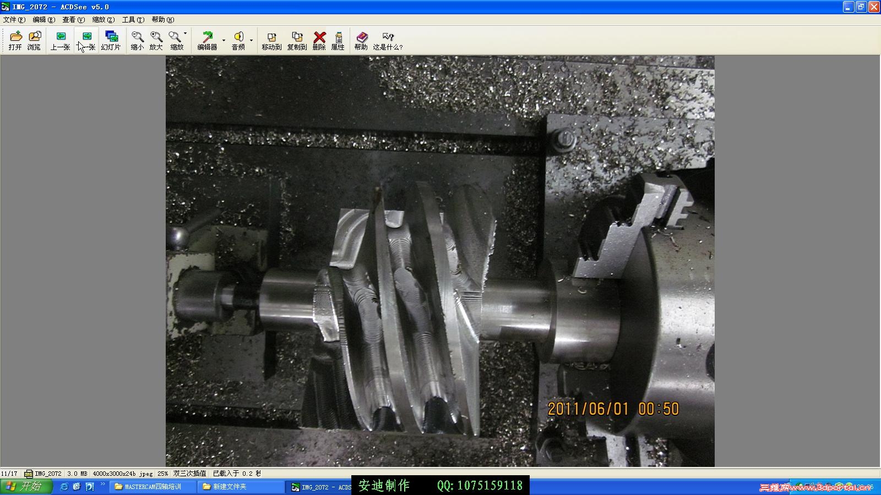Click the Zoom (缩放) magnifier icon
This screenshot has height=495, width=881.
(175, 40)
